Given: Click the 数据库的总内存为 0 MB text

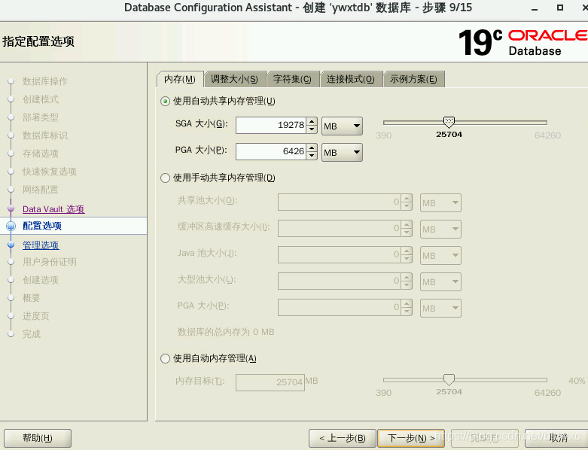Looking at the screenshot, I should click(226, 332).
